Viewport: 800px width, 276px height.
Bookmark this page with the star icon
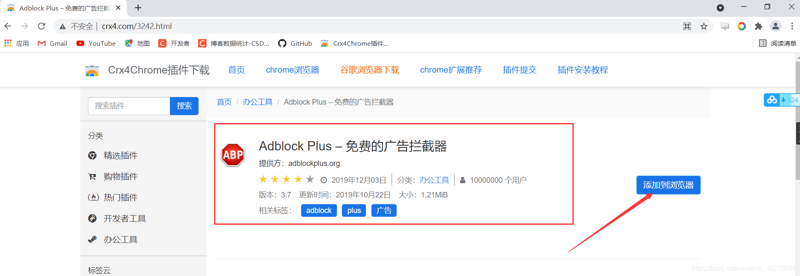(x=704, y=26)
